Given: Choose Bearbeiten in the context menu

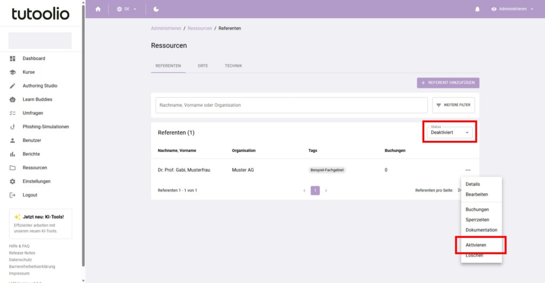Looking at the screenshot, I should [x=481, y=194].
